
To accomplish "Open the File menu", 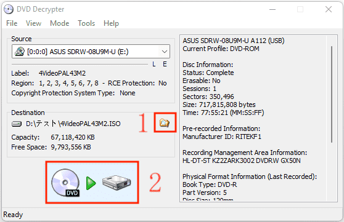I will [12, 23].
